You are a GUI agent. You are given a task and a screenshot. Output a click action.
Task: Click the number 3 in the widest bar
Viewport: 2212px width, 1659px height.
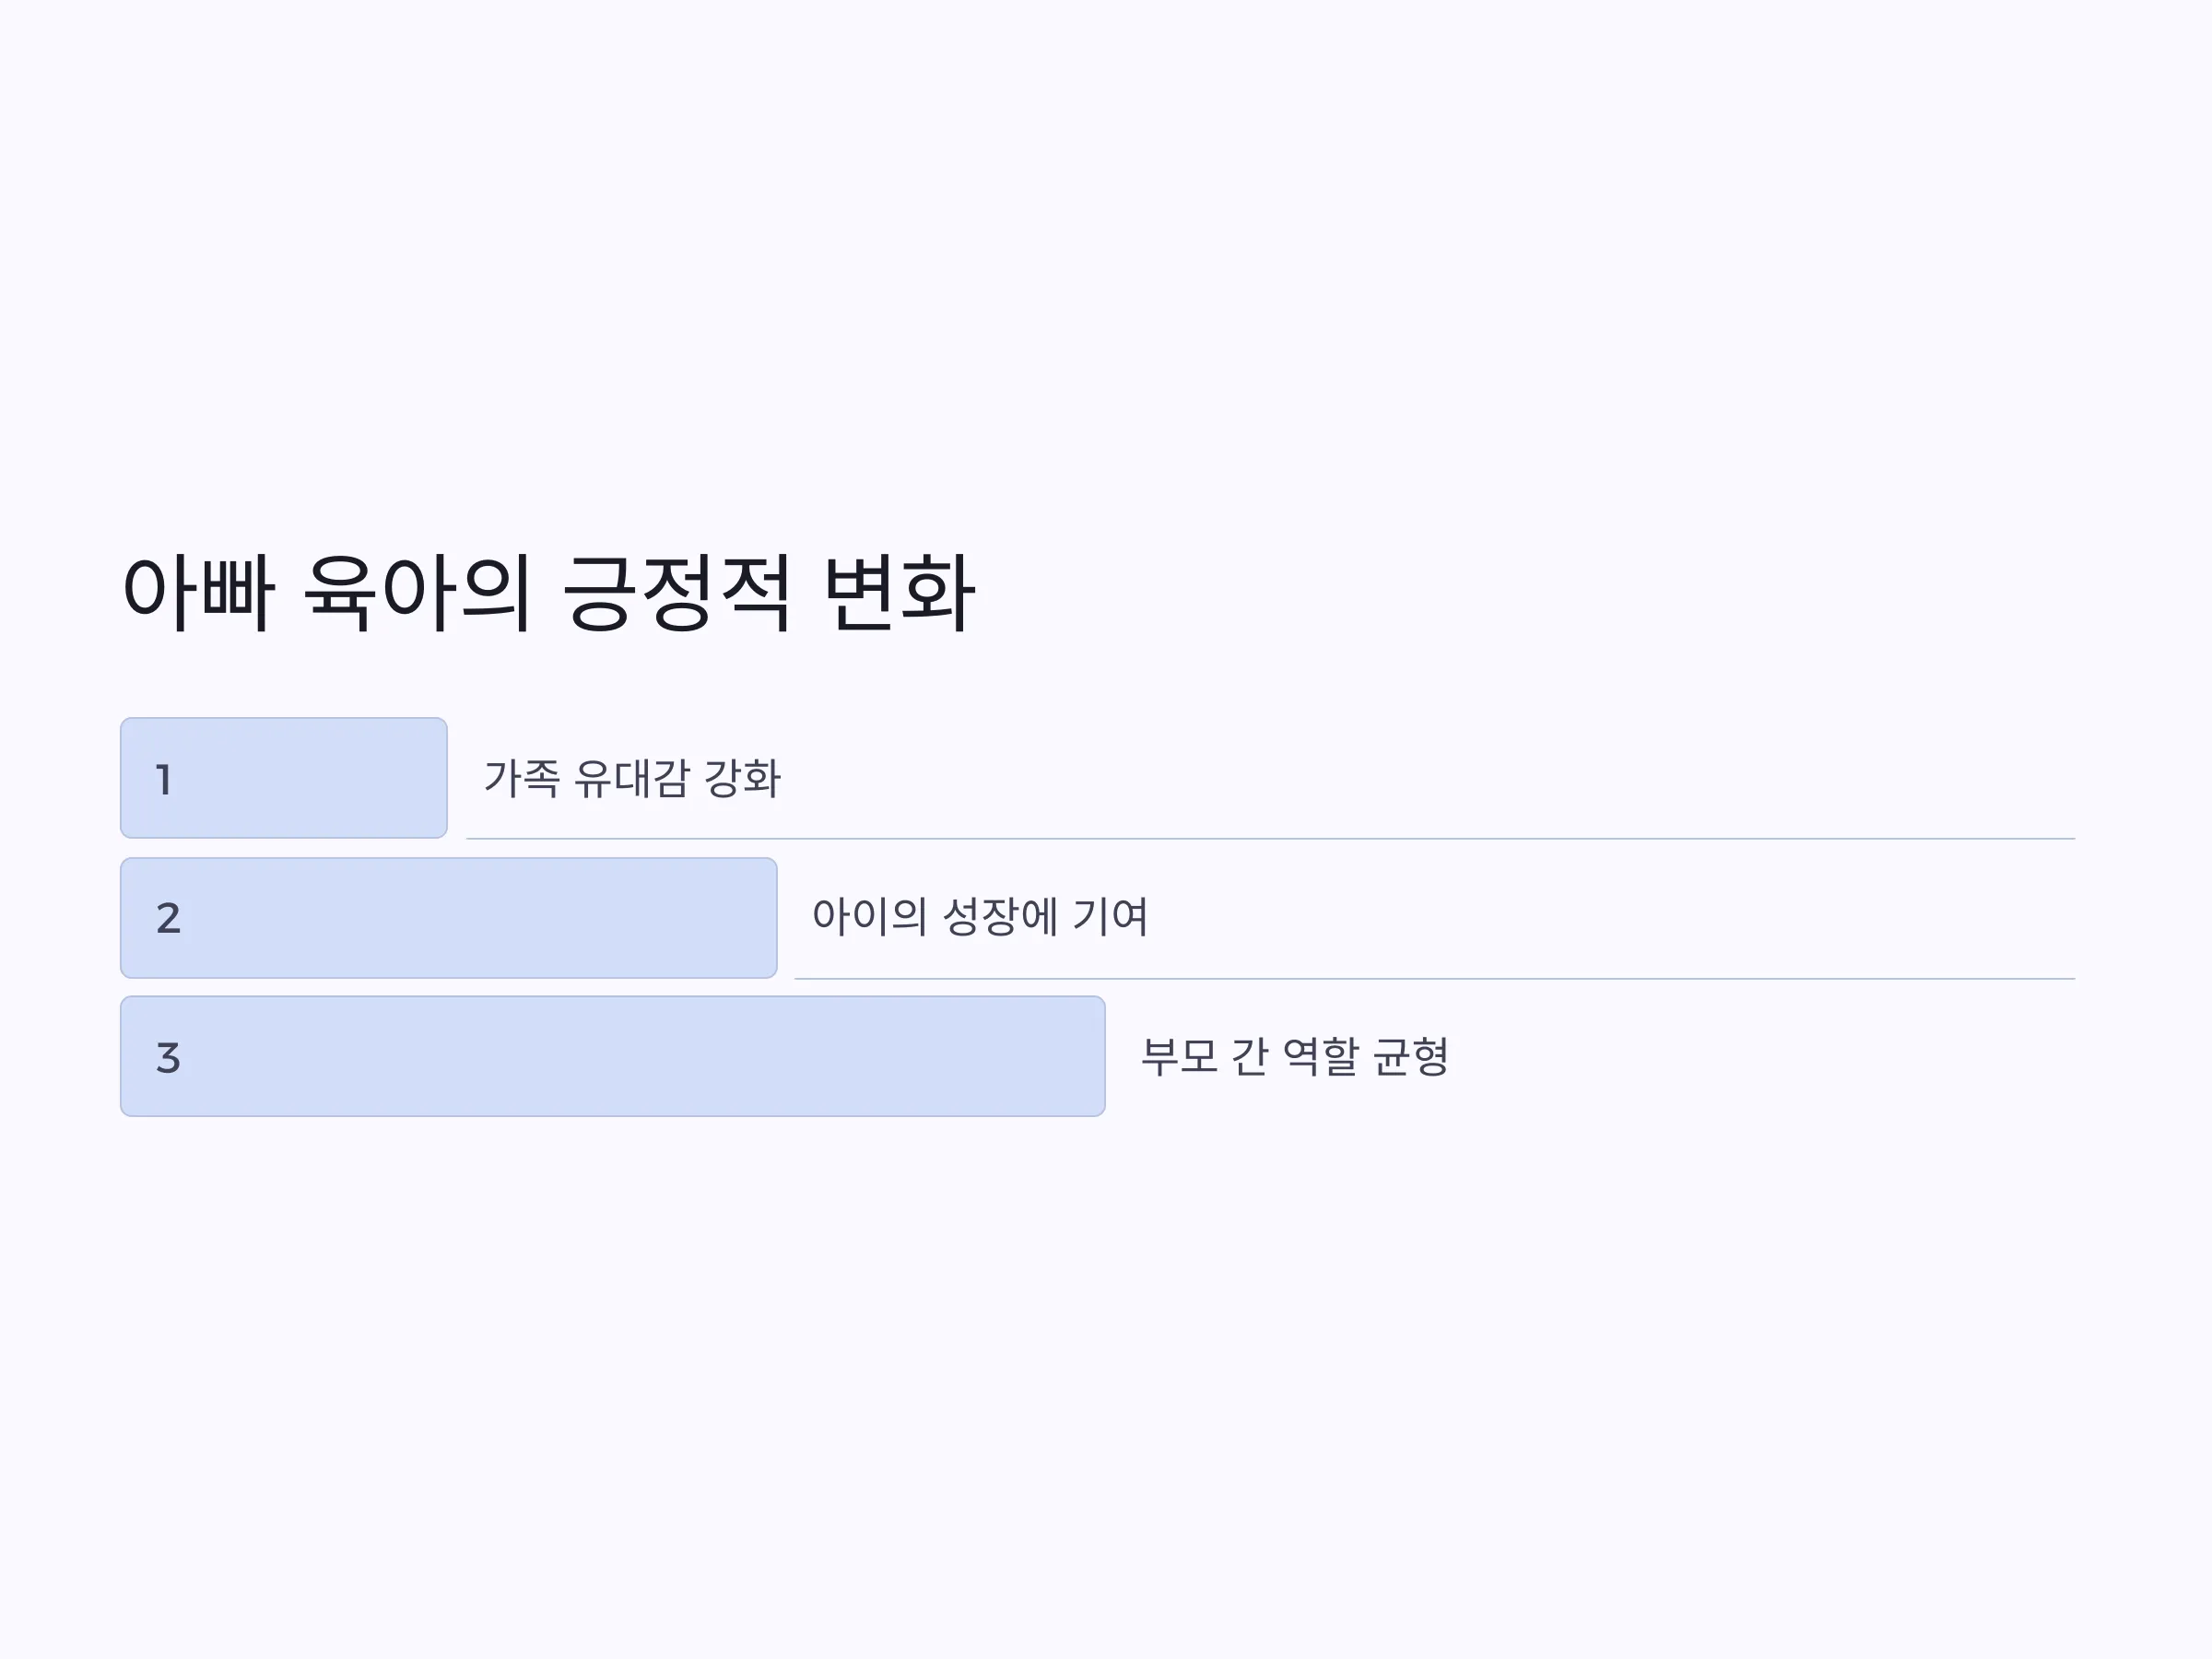168,1058
